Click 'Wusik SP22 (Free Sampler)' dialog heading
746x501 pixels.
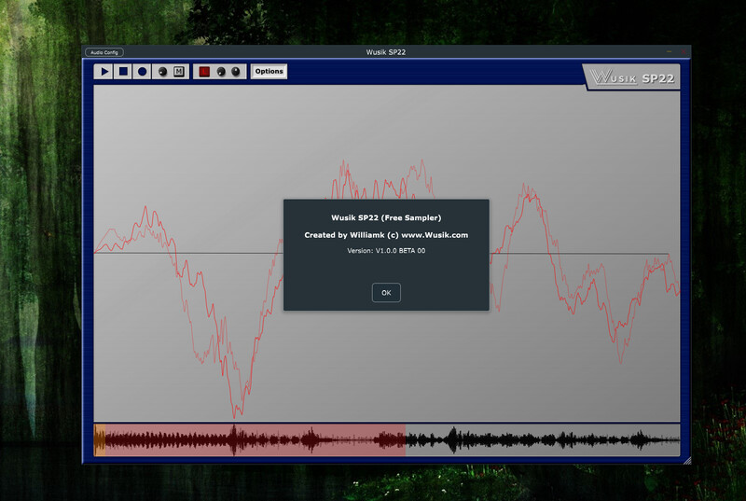tap(386, 218)
